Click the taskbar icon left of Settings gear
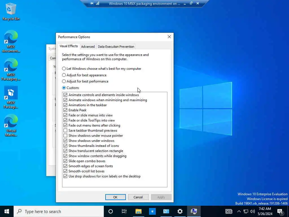Viewport: 289px width, 217px height. tap(166, 211)
